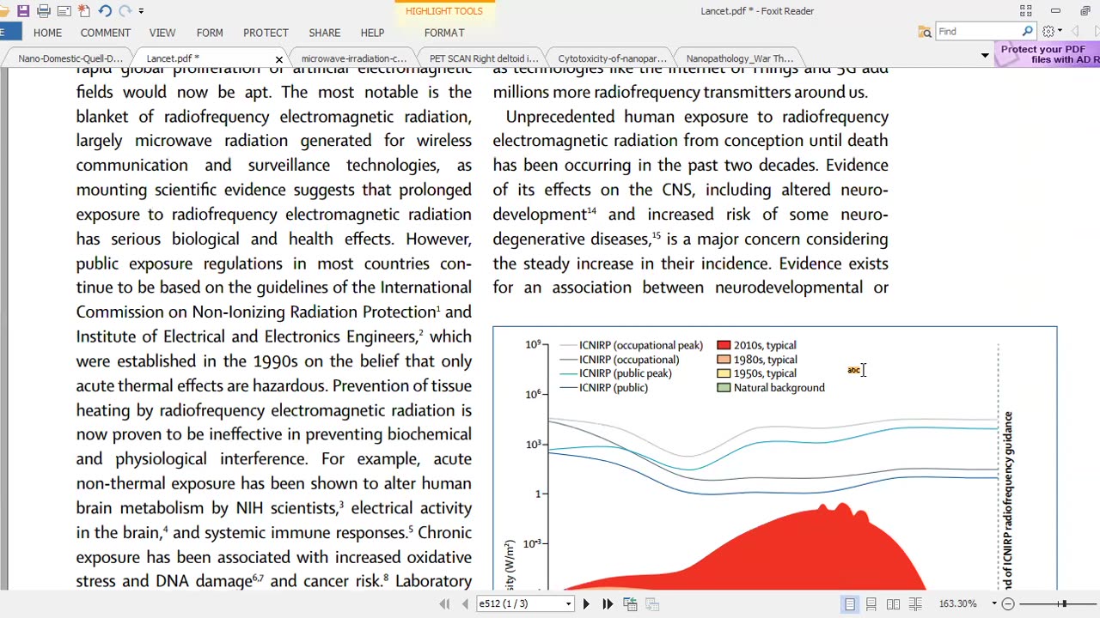The image size is (1100, 618).
Task: Expand the Customize Quick Access Toolbar arrow
Action: tap(141, 11)
